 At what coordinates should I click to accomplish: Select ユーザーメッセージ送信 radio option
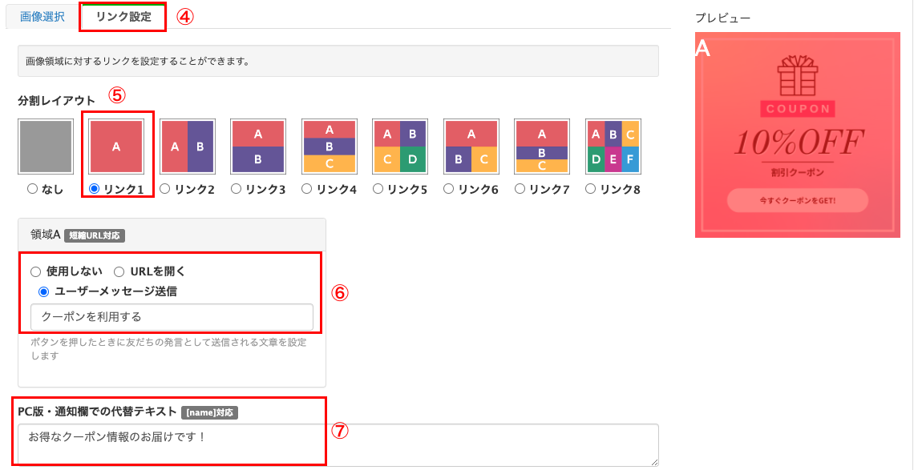click(44, 291)
